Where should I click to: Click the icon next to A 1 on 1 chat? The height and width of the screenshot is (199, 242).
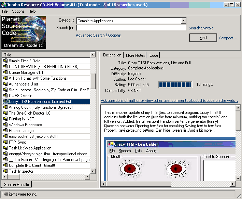pos(5,78)
